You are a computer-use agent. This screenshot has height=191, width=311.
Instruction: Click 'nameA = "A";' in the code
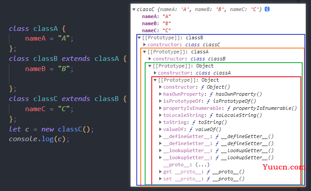(x=49, y=38)
